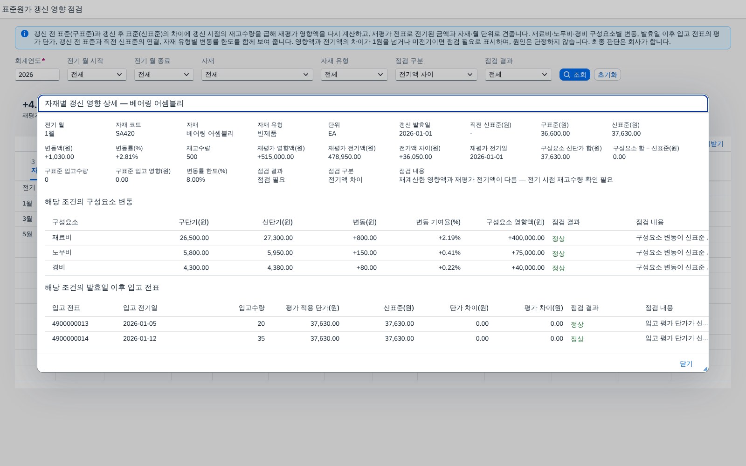Click the 조회 search button
The image size is (746, 466).
[x=574, y=75]
